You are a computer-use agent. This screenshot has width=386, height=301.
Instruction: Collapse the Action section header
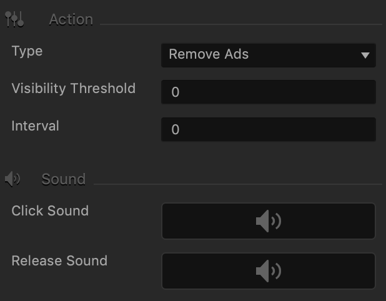[71, 19]
